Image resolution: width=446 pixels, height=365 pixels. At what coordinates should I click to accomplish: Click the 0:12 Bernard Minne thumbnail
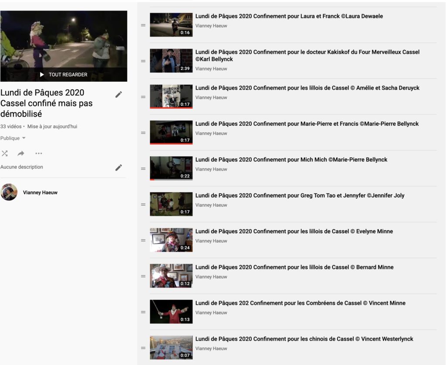[171, 276]
